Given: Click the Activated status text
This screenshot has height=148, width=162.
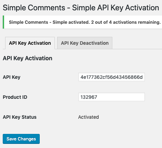Looking at the screenshot, I should point(88,117).
